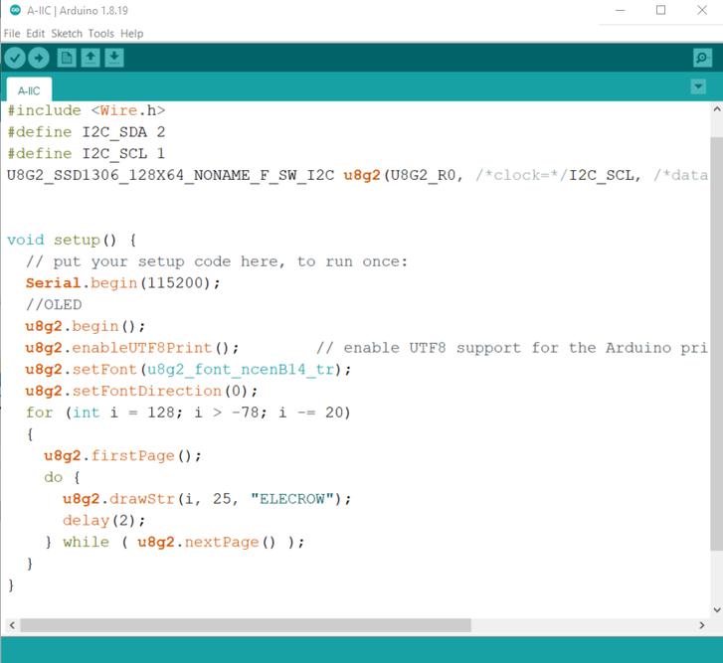Click 'u8g2.enableUTF8Print();' code
The image size is (723, 663).
coord(132,348)
